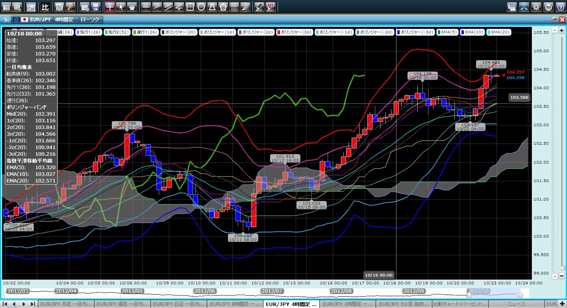Erase all drawings with ALL eraser

click(271, 7)
